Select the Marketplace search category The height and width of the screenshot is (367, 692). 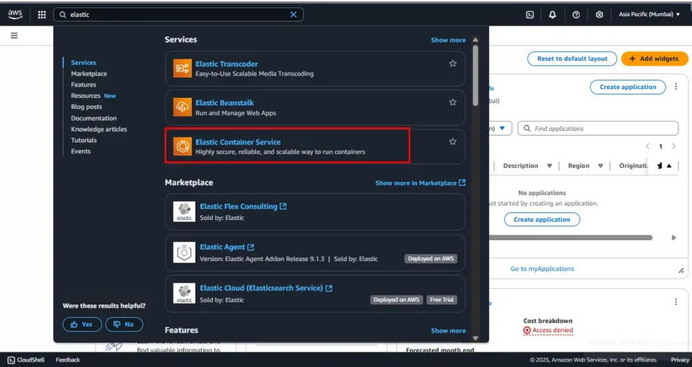[x=89, y=74]
